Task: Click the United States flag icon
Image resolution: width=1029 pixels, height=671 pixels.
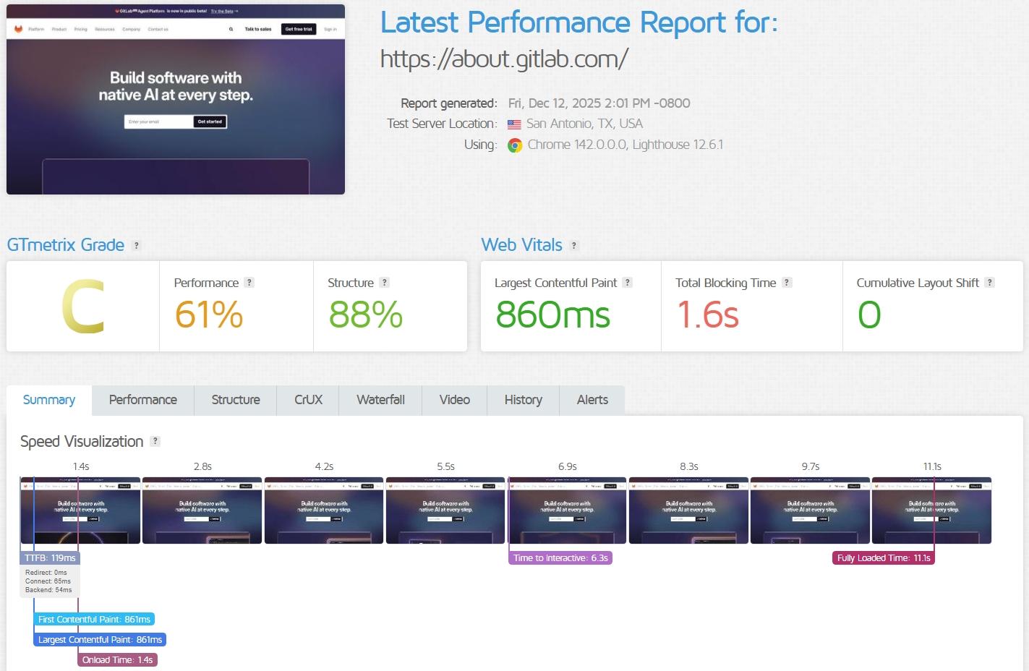Action: pos(514,124)
